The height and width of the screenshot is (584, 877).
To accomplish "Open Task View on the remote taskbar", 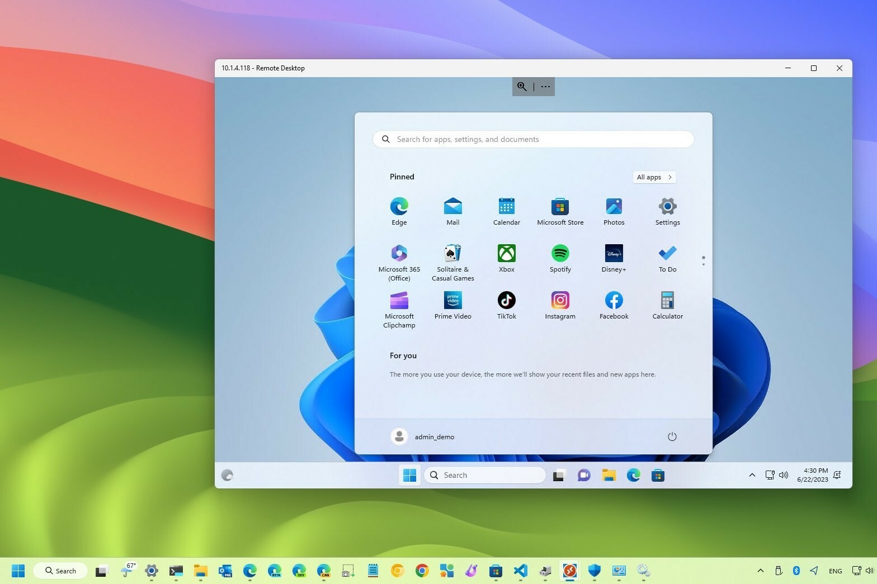I will coord(559,475).
